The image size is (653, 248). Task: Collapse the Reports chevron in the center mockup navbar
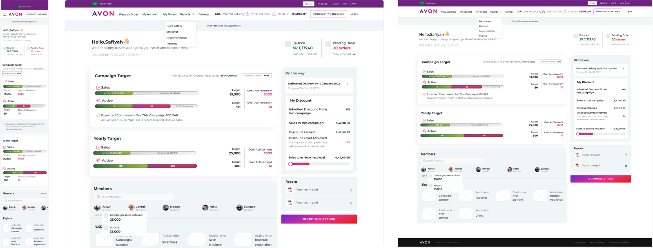click(x=193, y=14)
